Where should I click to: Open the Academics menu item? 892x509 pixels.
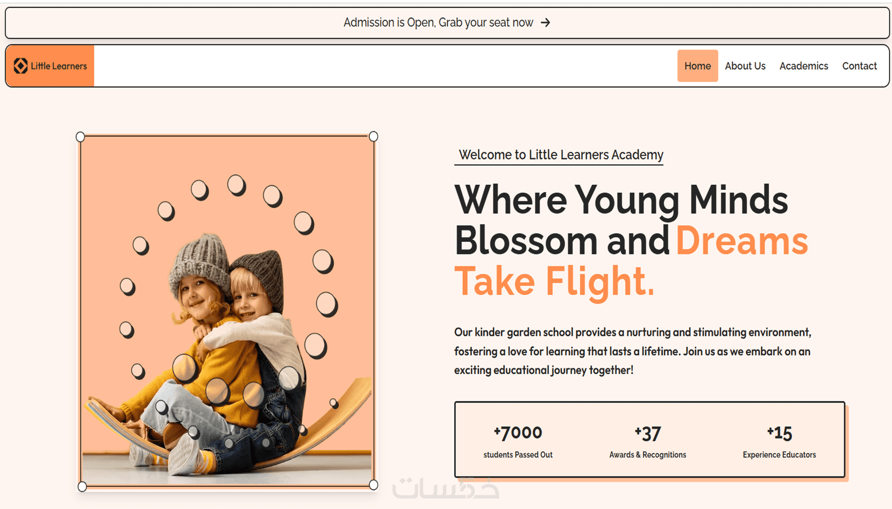tap(803, 66)
